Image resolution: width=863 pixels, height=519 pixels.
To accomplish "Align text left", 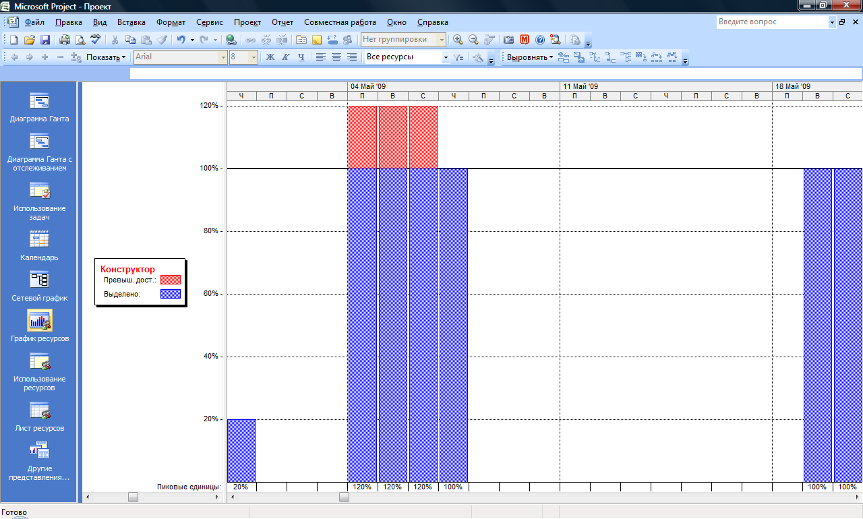I will pos(321,57).
